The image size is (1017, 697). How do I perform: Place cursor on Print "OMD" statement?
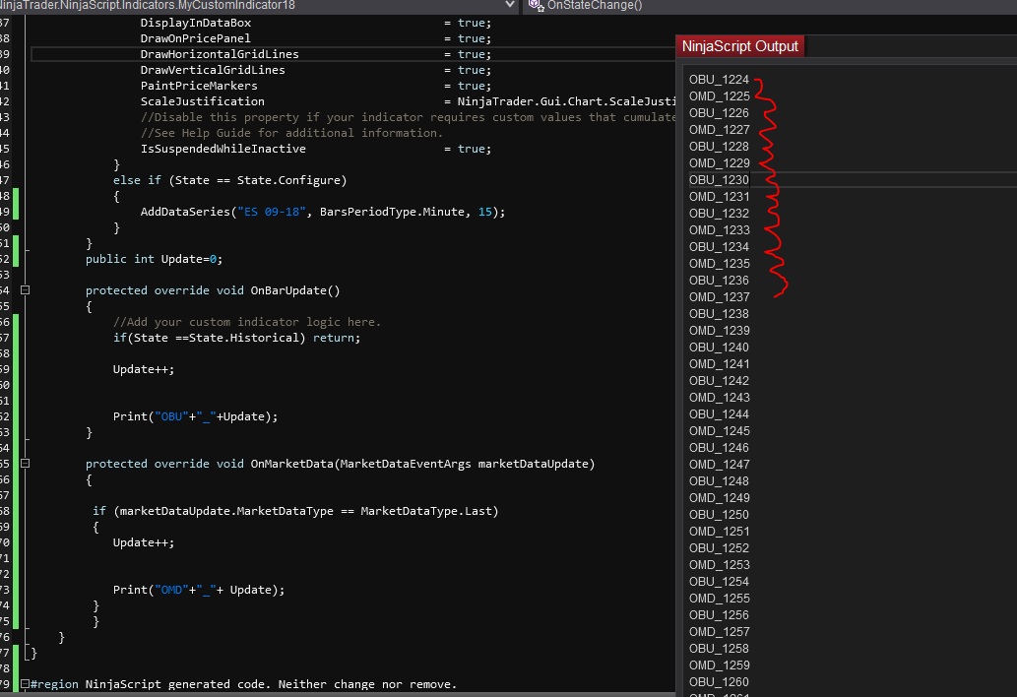(x=198, y=590)
